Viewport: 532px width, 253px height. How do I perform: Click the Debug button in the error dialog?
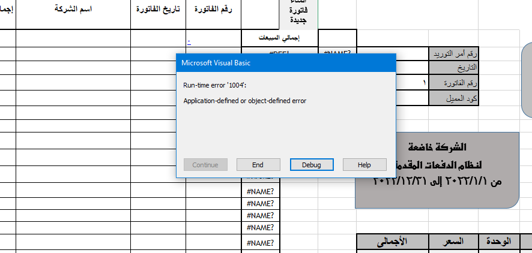[312, 165]
